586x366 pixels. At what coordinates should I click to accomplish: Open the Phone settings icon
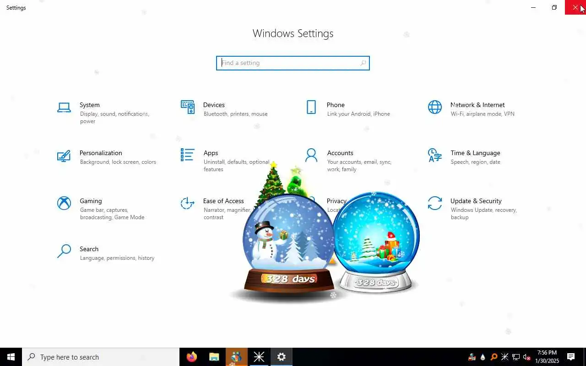(311, 107)
